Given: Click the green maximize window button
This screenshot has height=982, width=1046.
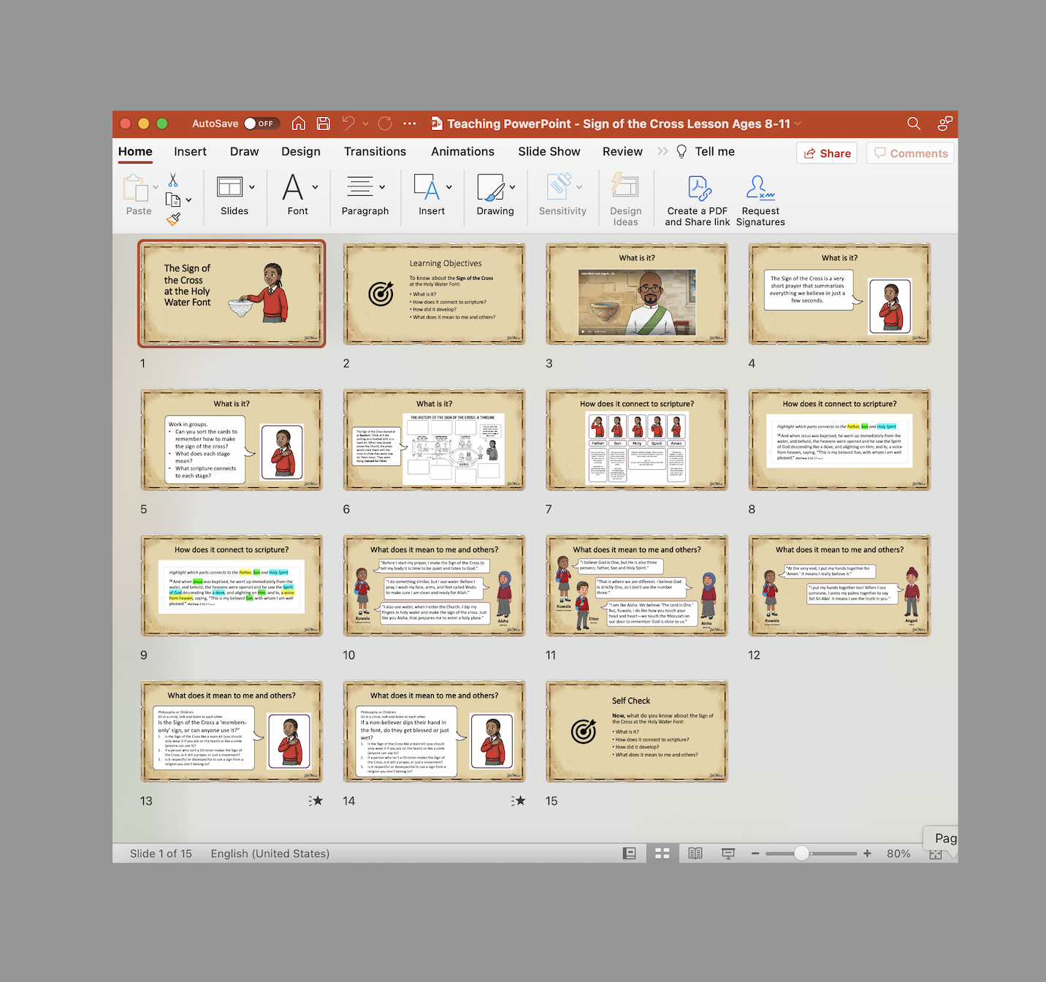Looking at the screenshot, I should pos(162,123).
